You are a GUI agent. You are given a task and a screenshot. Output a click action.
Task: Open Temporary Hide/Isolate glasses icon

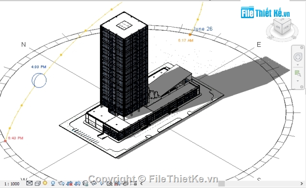[94, 184]
